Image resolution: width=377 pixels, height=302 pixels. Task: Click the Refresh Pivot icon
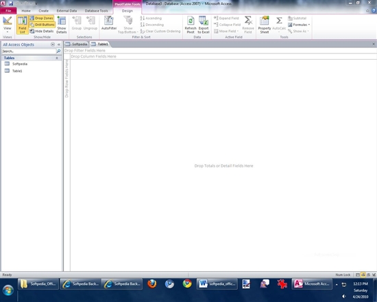click(191, 25)
